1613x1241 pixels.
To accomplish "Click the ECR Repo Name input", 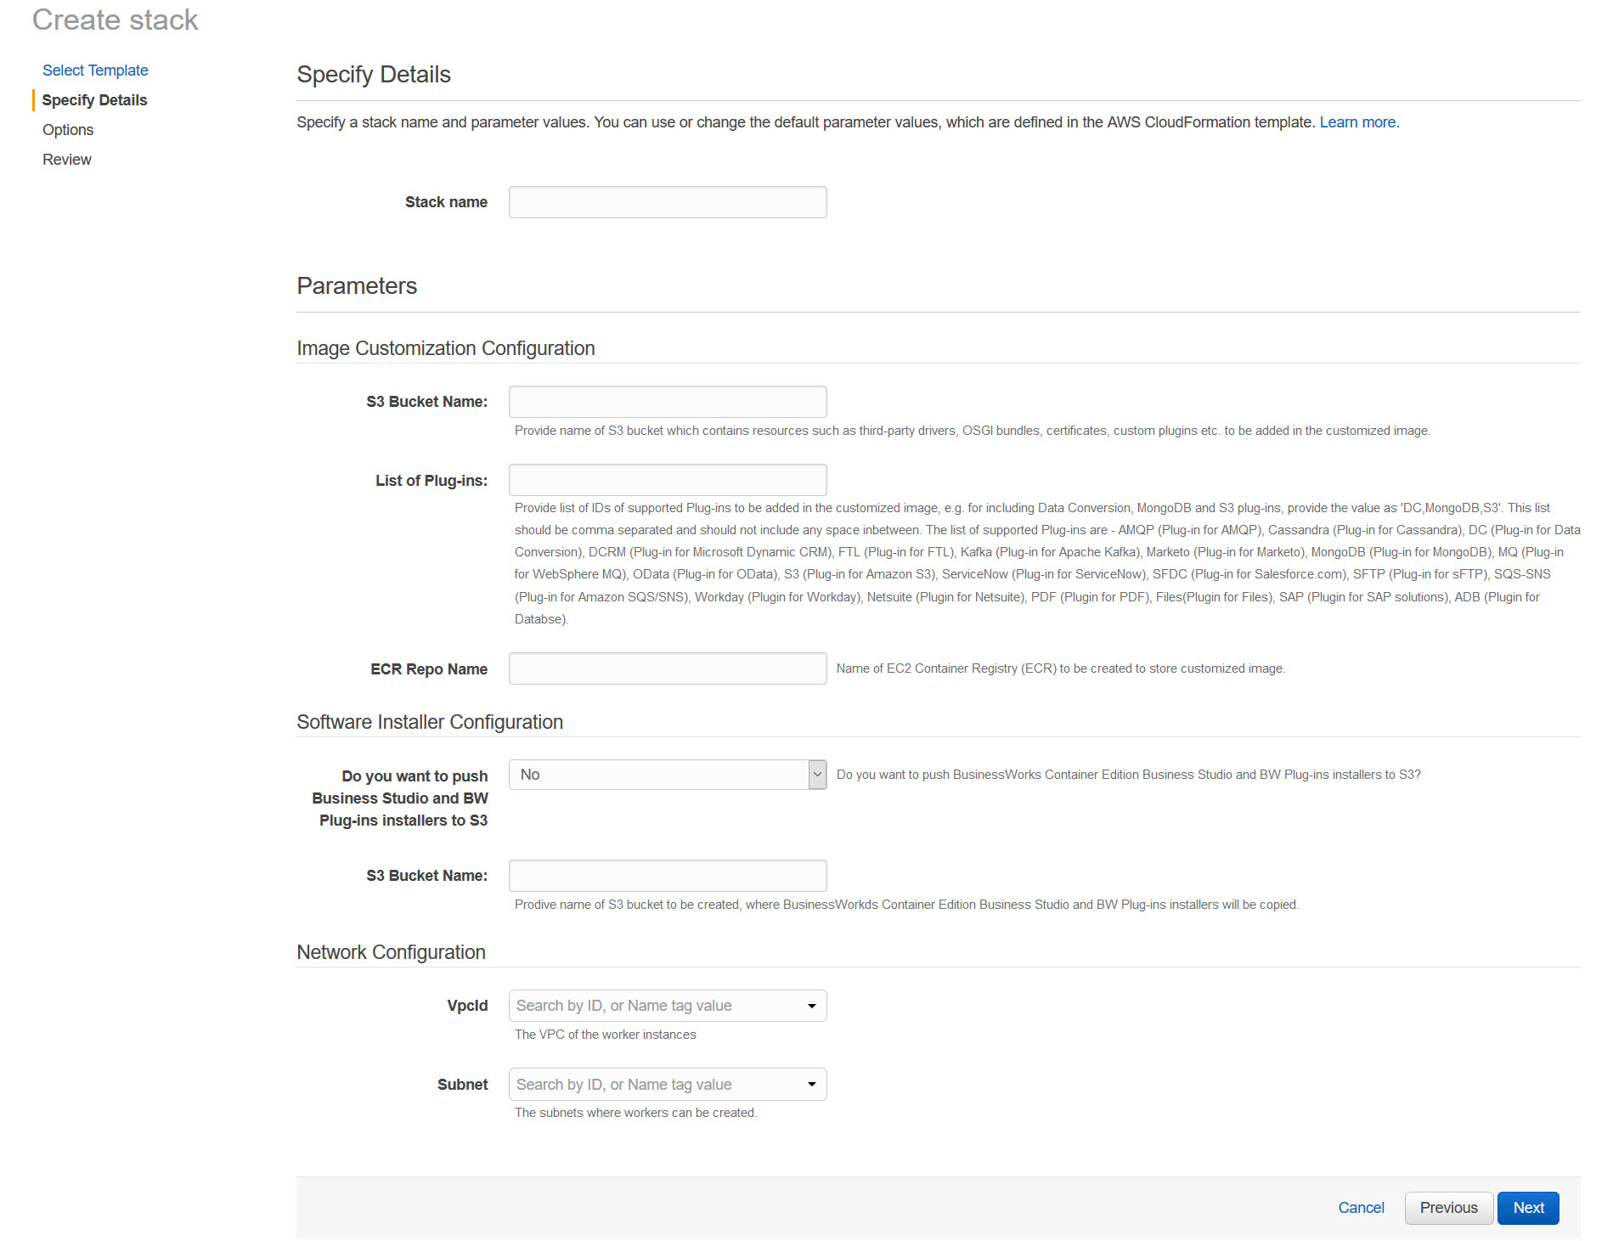I will coord(667,668).
